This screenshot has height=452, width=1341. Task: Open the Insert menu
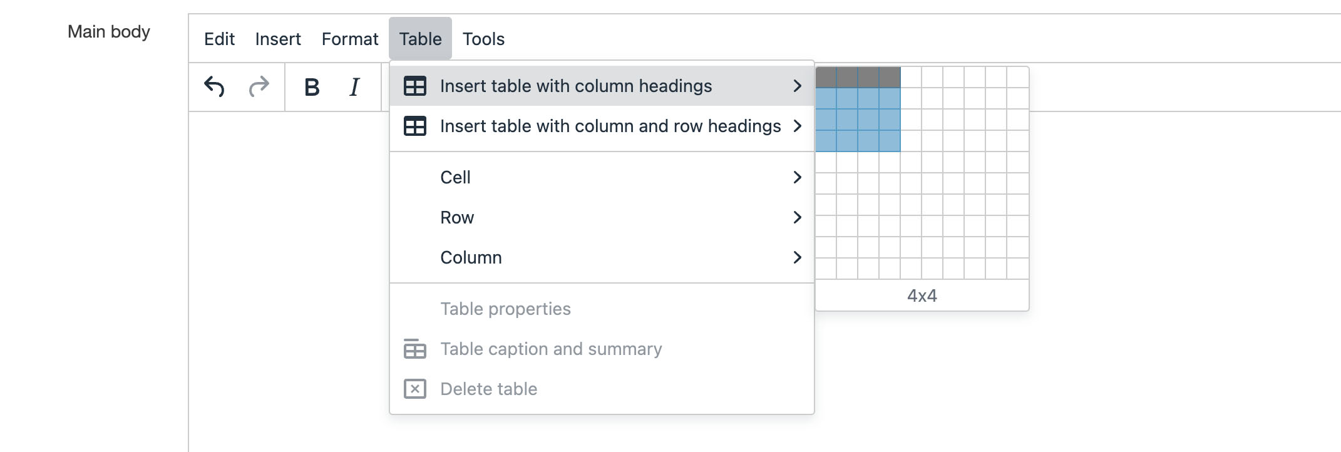point(278,39)
